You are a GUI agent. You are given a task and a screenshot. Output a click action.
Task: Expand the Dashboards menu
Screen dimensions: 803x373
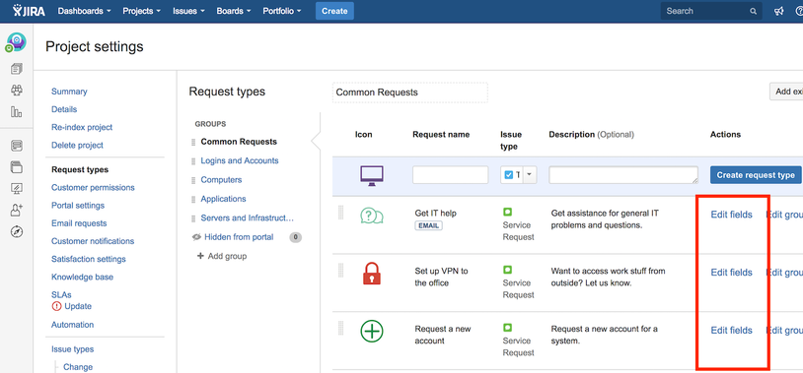pos(84,11)
